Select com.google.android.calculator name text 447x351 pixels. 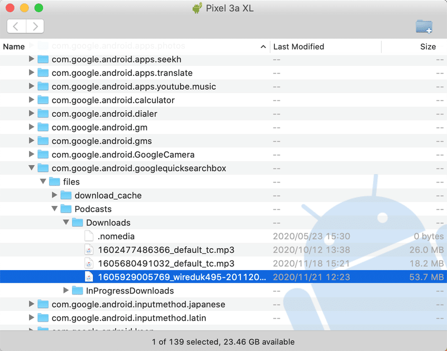(113, 100)
